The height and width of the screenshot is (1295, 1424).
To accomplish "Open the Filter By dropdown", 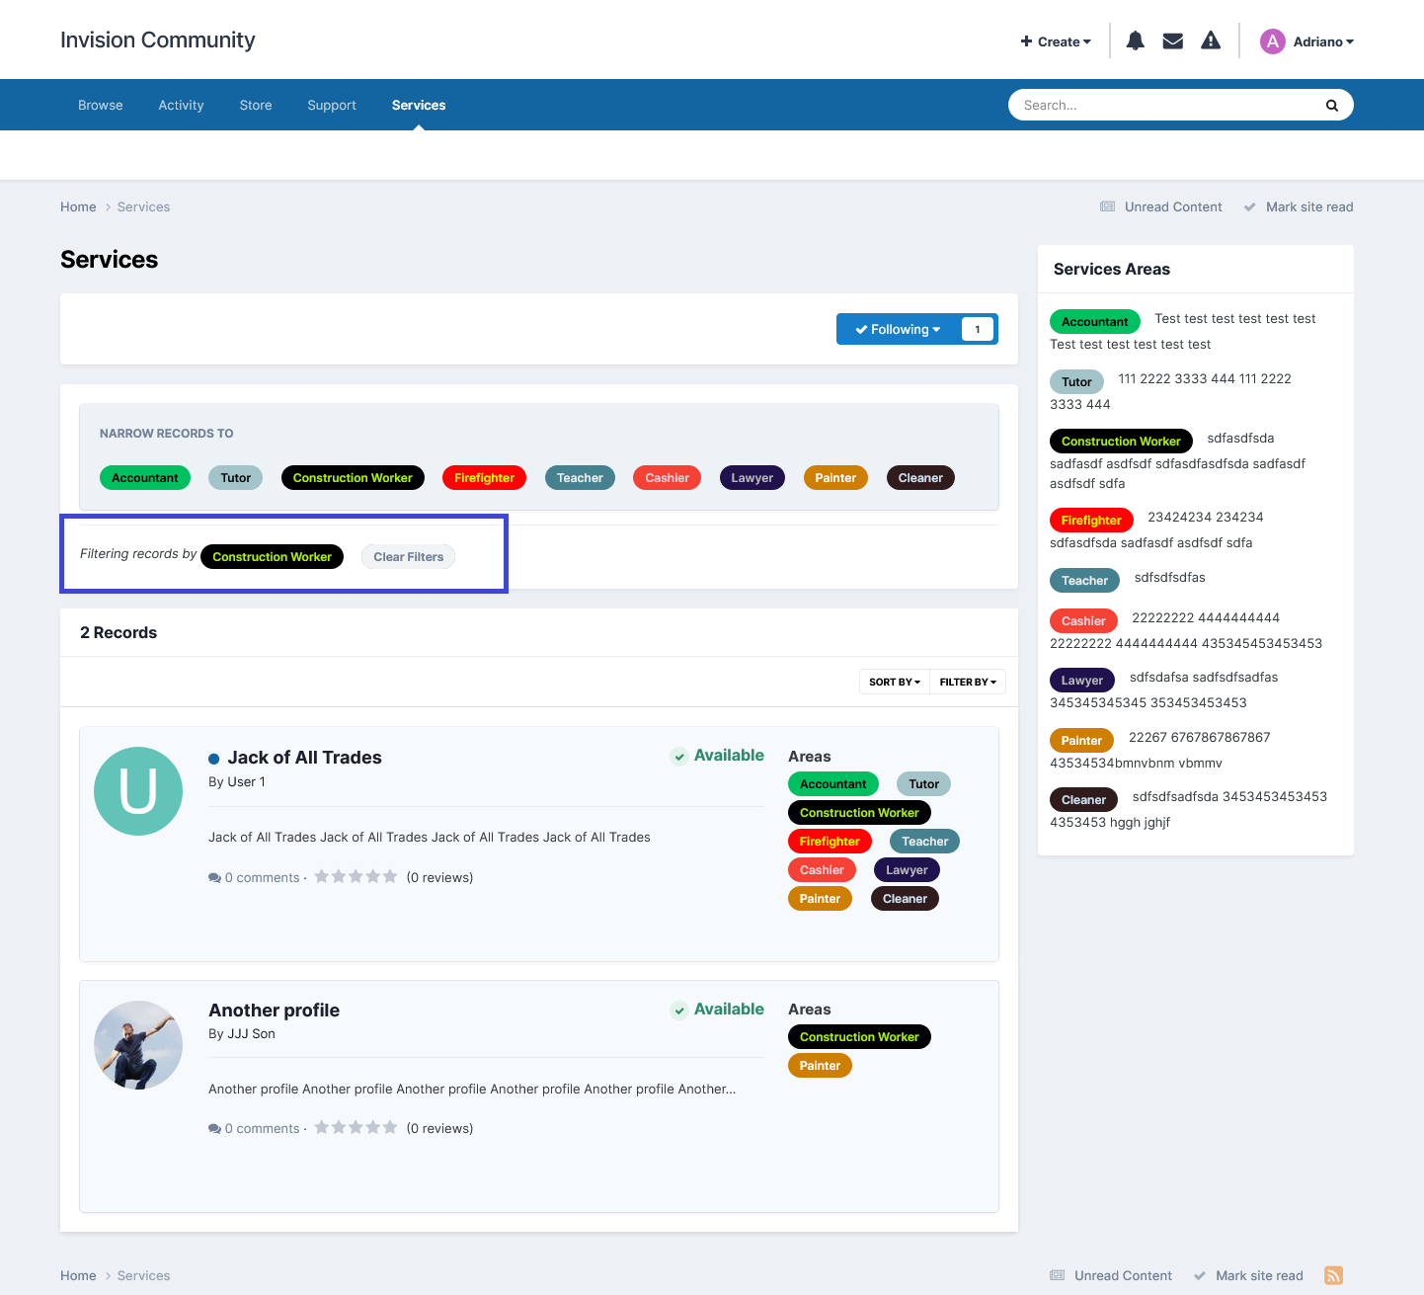I will [967, 682].
